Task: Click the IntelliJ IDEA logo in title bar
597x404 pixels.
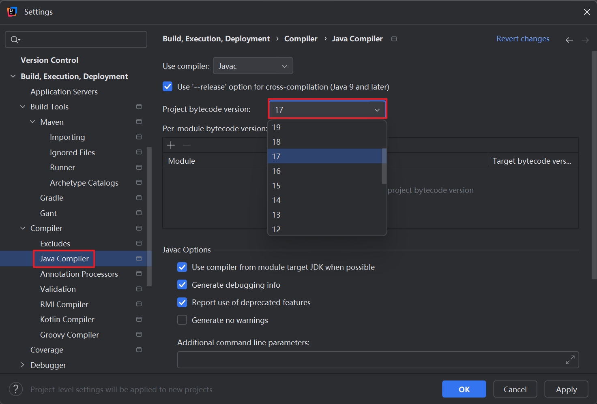Action: [x=12, y=12]
